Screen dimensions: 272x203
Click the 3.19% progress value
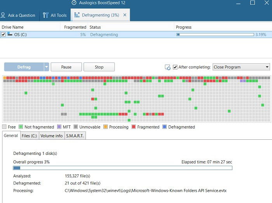click(x=261, y=35)
